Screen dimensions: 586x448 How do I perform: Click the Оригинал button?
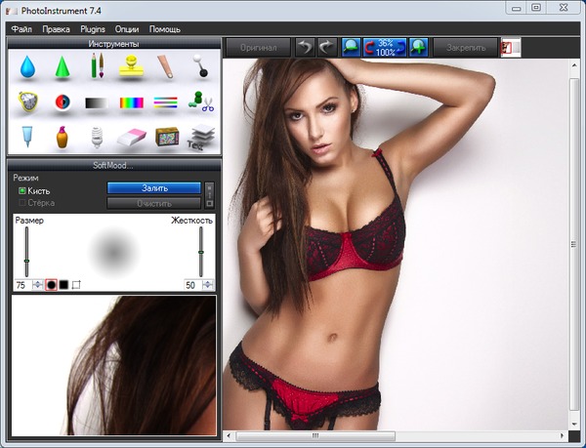(258, 46)
